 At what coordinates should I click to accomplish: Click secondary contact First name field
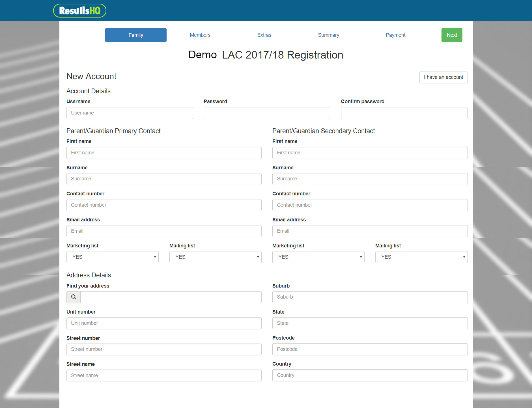tap(370, 153)
